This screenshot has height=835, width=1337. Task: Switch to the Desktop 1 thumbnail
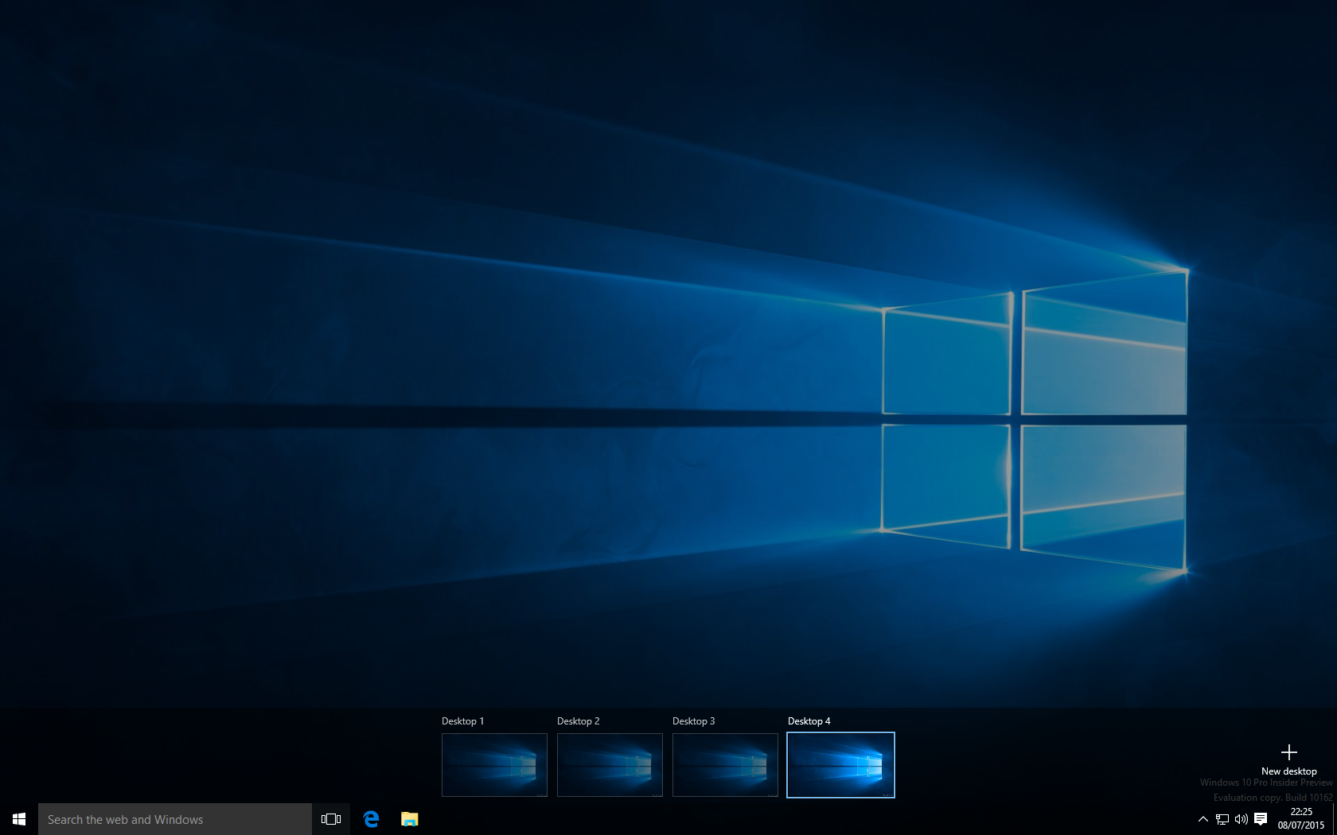pos(494,765)
